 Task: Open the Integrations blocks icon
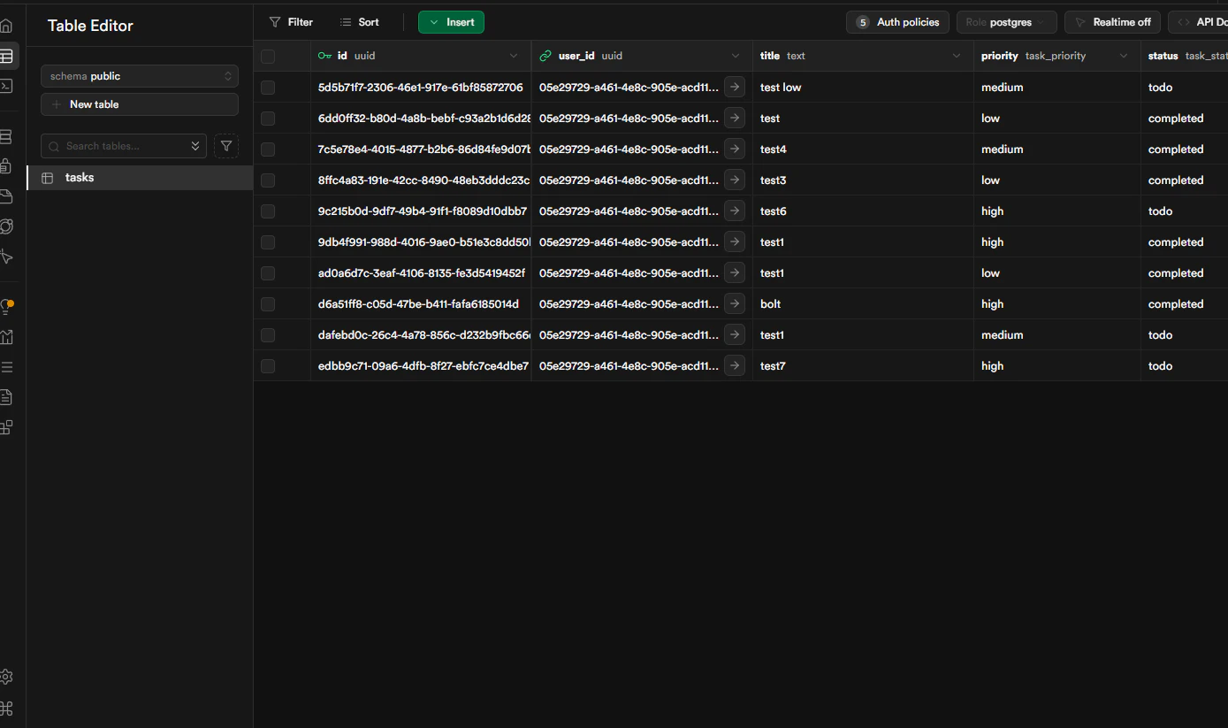tap(6, 427)
